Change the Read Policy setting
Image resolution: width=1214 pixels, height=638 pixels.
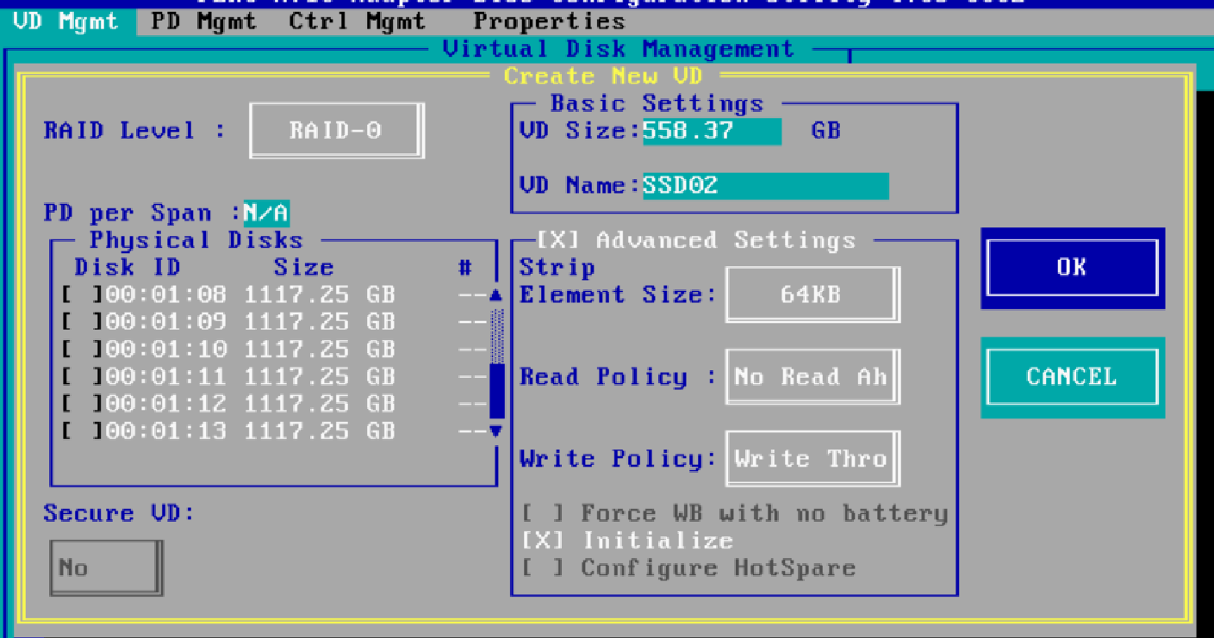pos(811,376)
